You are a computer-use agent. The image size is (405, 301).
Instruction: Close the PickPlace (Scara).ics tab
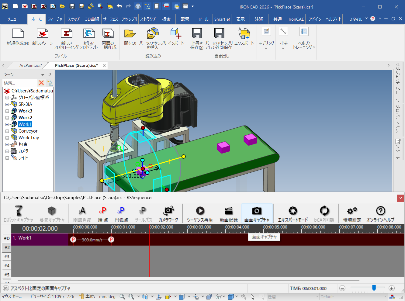104,65
